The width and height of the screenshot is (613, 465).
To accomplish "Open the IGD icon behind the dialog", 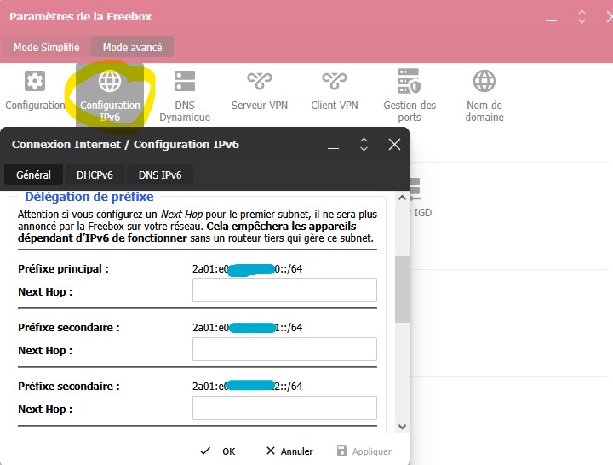I will click(x=415, y=189).
